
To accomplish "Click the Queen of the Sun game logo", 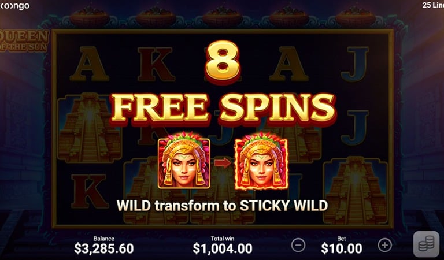I will pos(24,41).
